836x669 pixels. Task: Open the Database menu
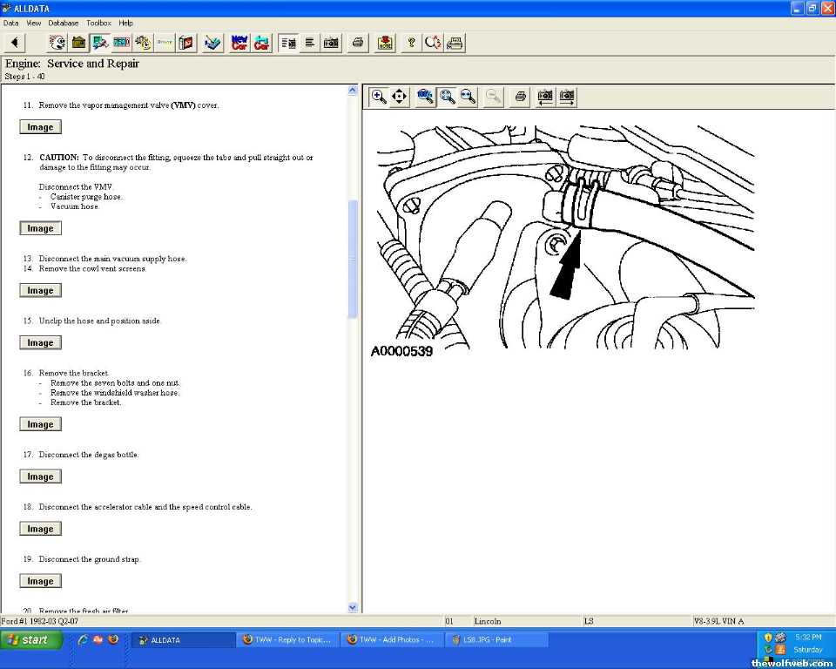63,23
